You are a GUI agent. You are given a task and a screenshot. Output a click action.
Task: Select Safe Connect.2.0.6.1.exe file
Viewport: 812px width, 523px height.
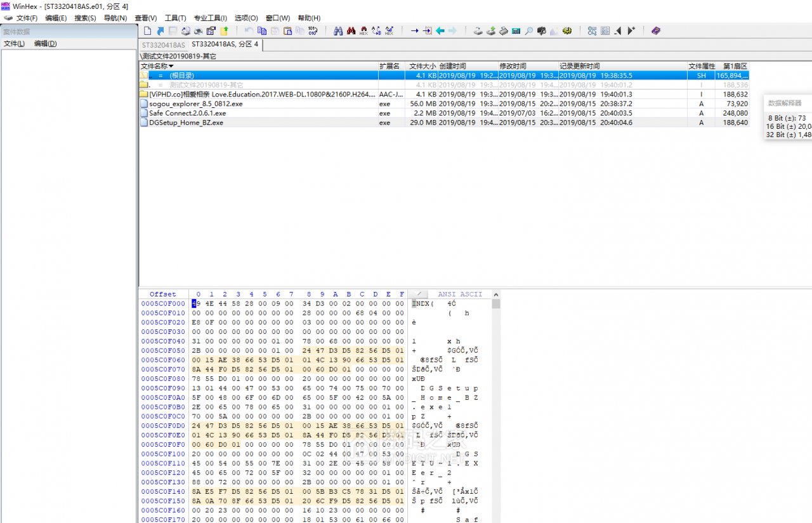[444, 113]
